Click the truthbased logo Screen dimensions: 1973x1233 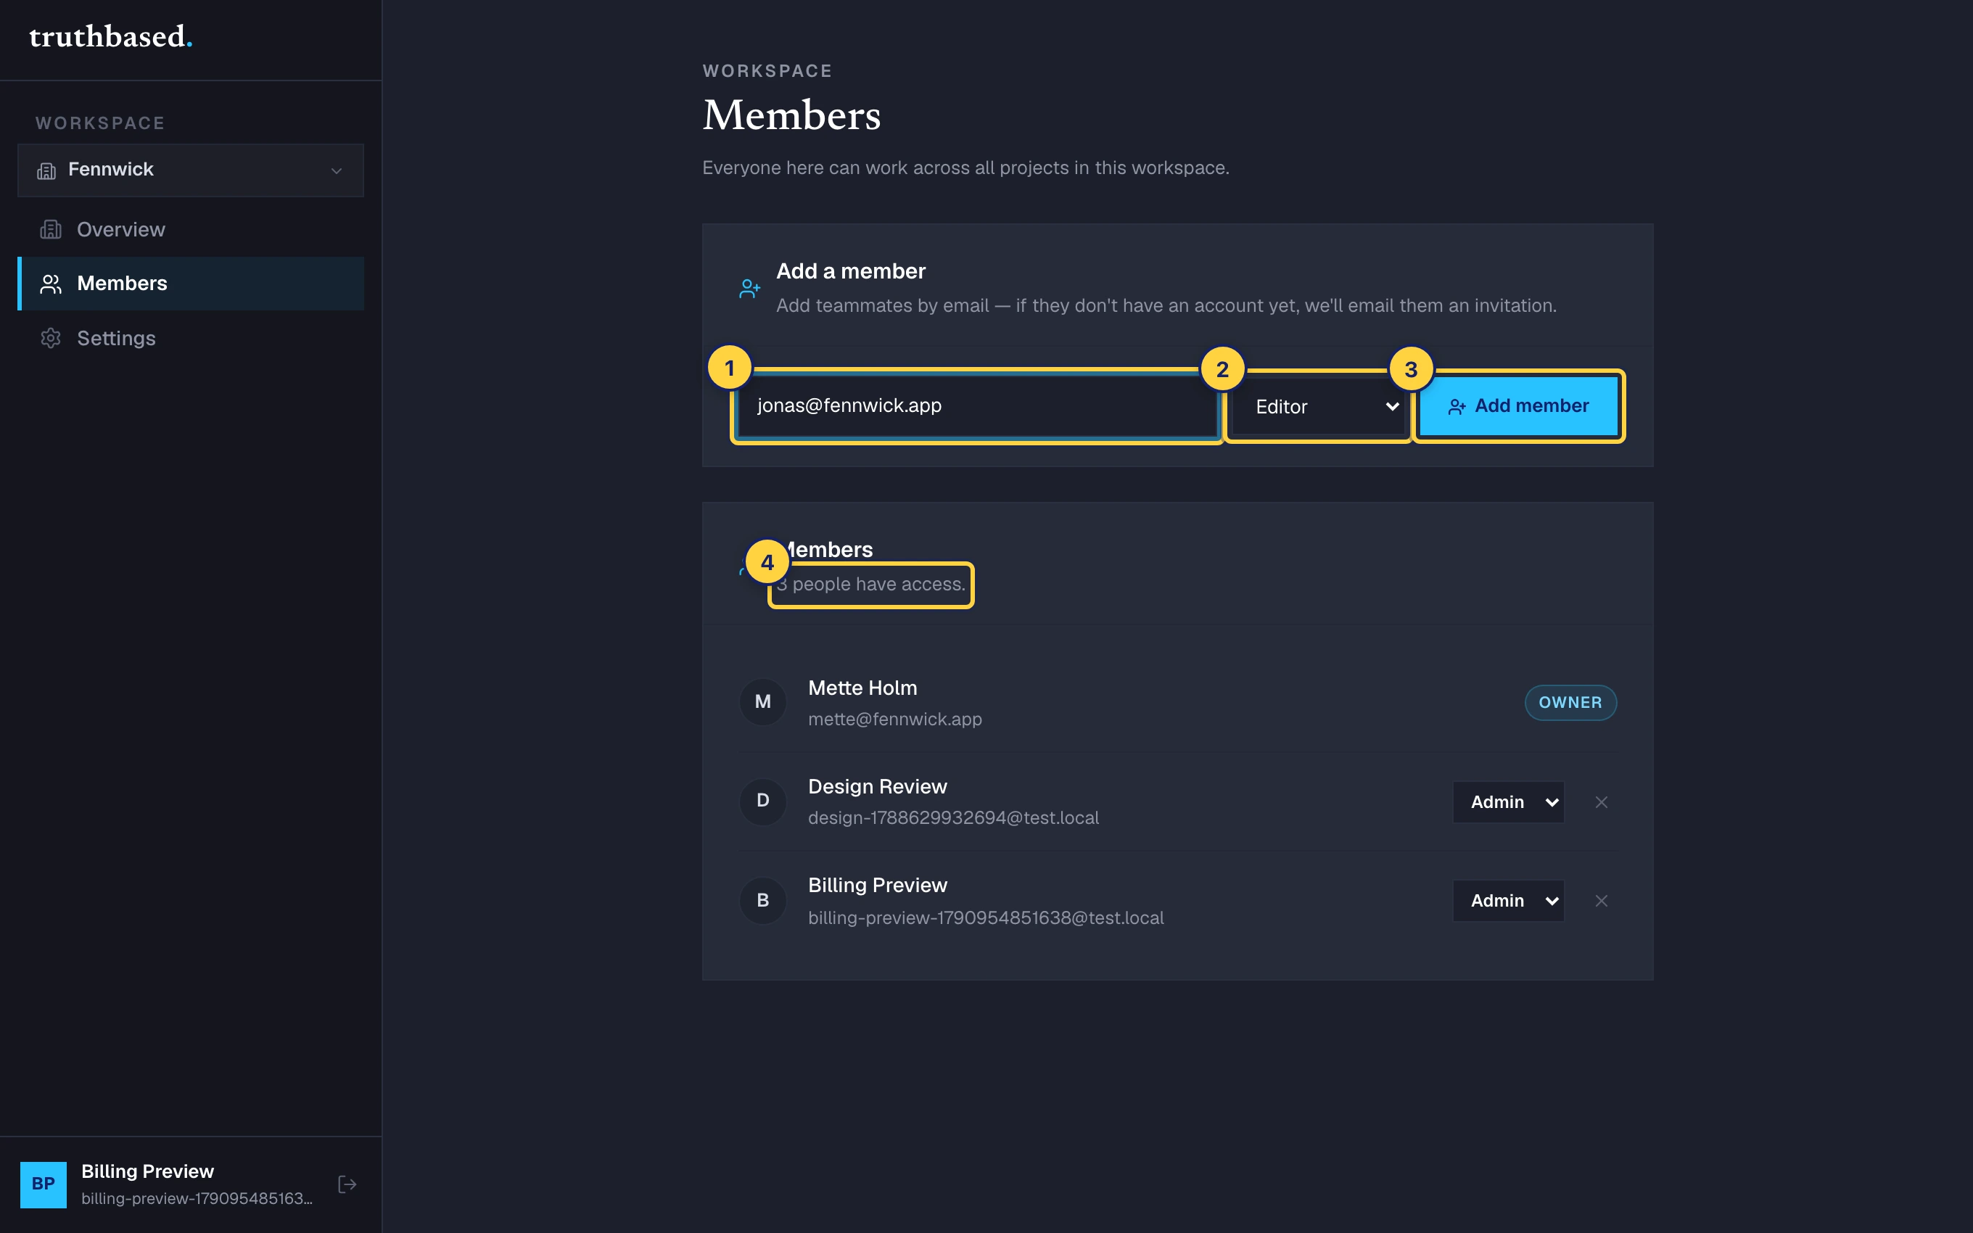[111, 37]
